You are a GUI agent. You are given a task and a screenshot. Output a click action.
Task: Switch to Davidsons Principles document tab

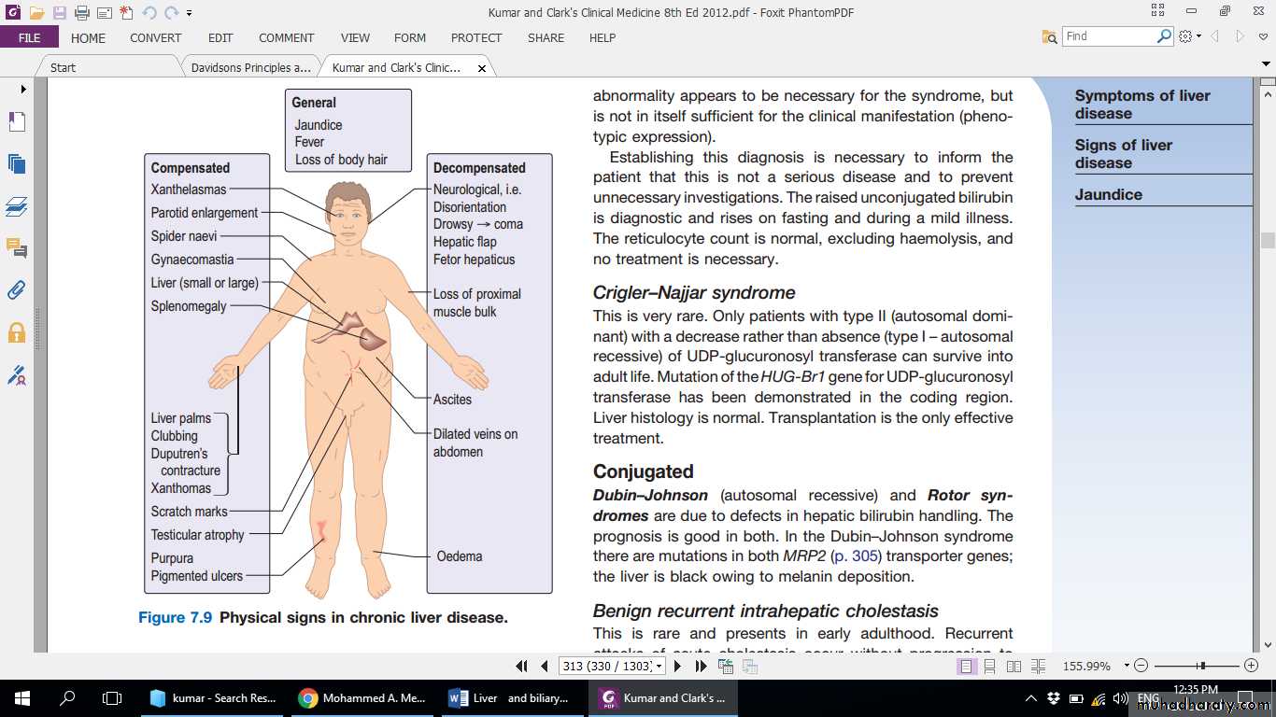250,67
